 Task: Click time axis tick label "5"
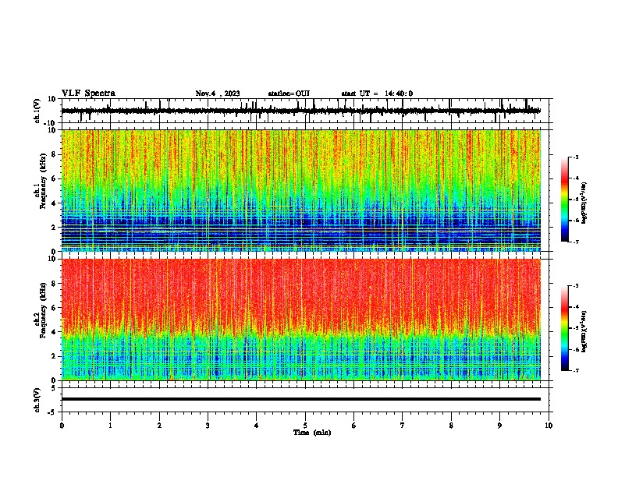click(x=305, y=426)
